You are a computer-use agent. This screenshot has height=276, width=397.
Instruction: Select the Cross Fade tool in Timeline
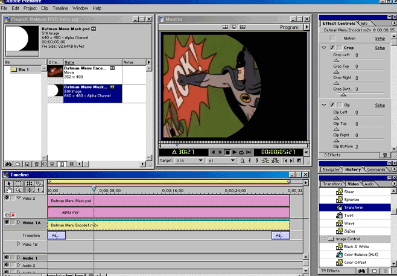[30, 190]
